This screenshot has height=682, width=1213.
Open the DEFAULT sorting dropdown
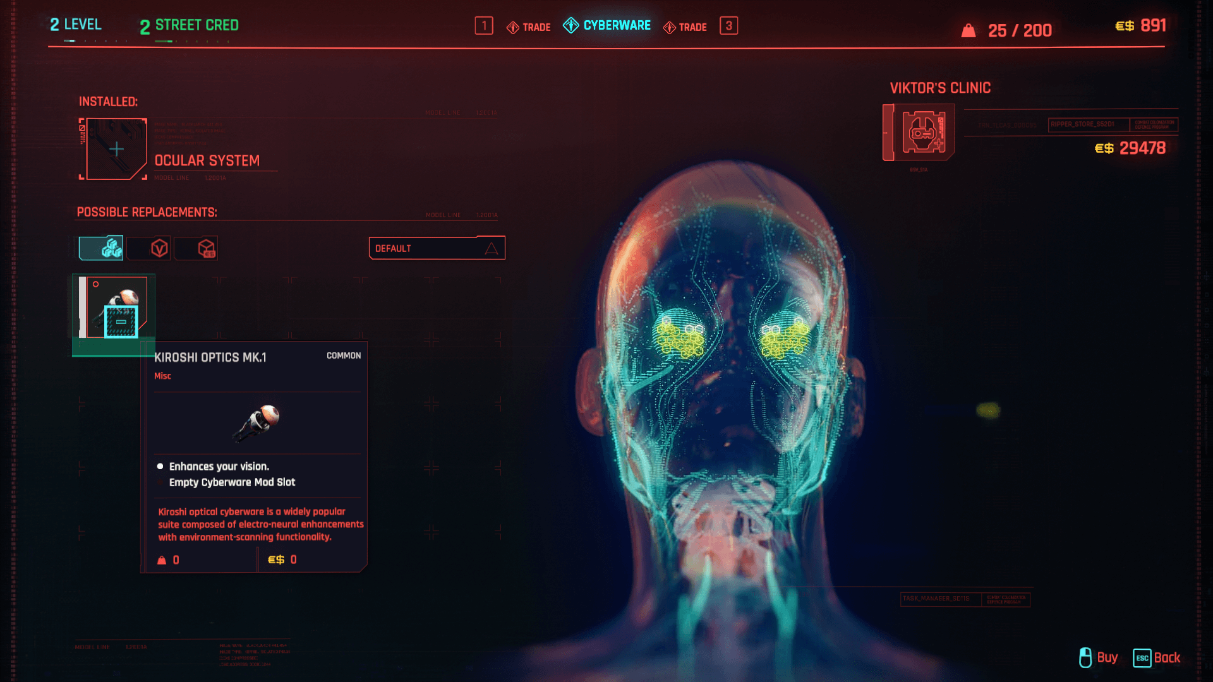(437, 248)
